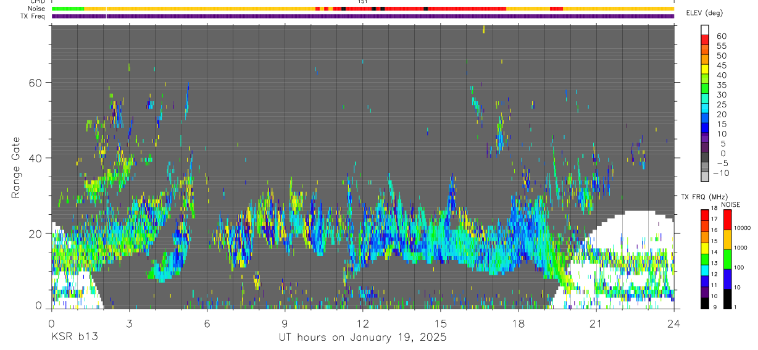The height and width of the screenshot is (350, 758).
Task: Select the 18 UT hour tick label
Action: tap(519, 323)
